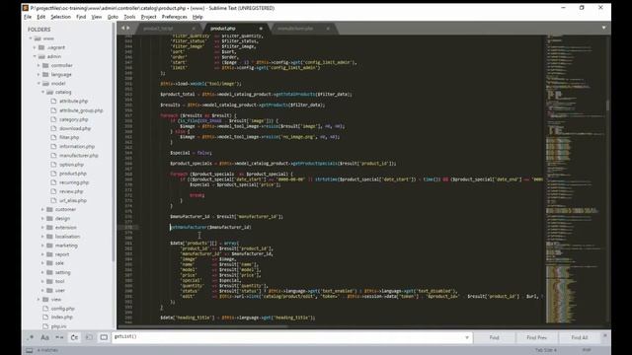The height and width of the screenshot is (355, 632).
Task: Close the manufacturer.php tab
Action: (328, 29)
